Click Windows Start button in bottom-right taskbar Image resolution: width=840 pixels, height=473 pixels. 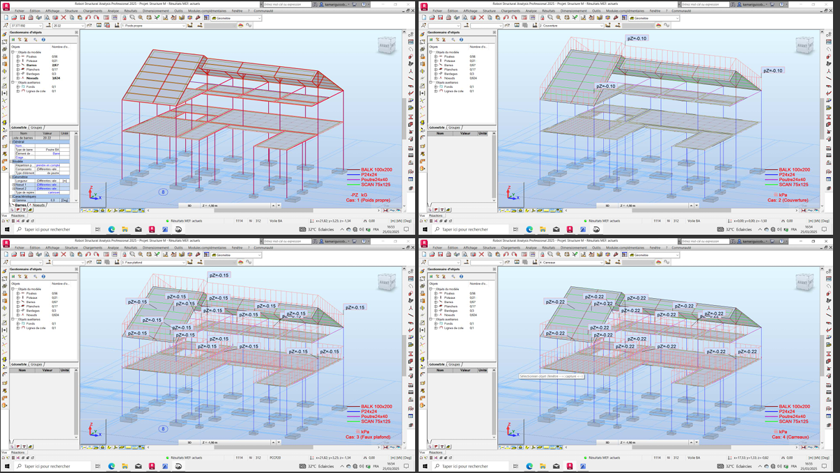(425, 466)
